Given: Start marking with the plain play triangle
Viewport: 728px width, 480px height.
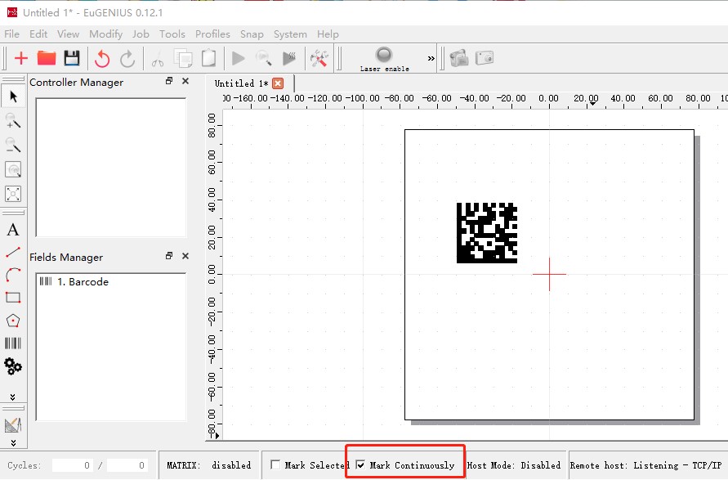Looking at the screenshot, I should pos(239,59).
